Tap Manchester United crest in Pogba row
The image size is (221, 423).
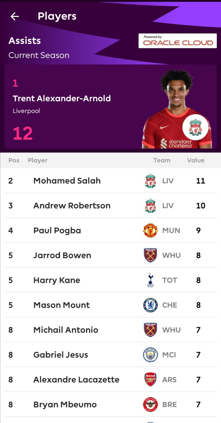tap(150, 231)
